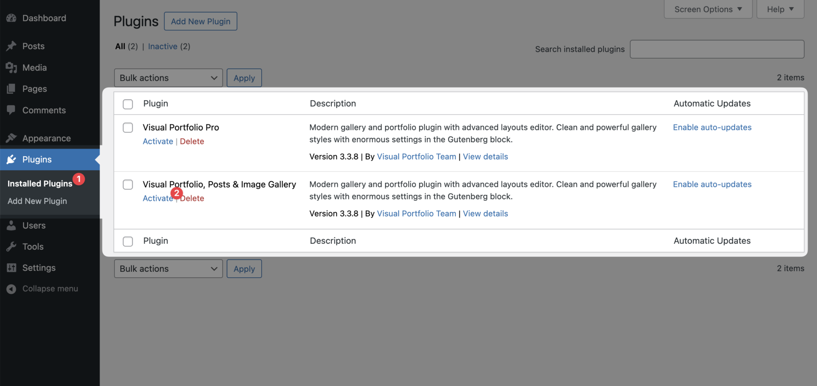Open Settings via the gear icon

[11, 268]
